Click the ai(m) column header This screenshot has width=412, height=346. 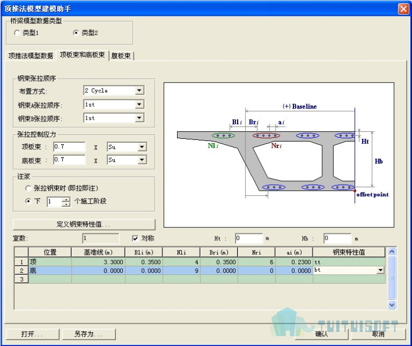(x=294, y=252)
